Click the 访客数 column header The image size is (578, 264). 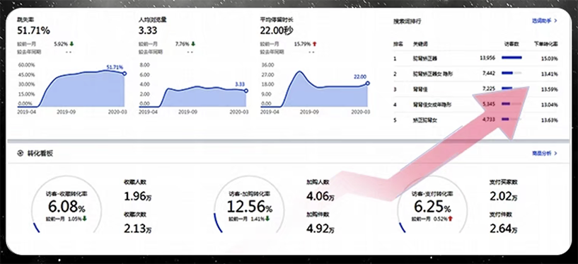[511, 44]
